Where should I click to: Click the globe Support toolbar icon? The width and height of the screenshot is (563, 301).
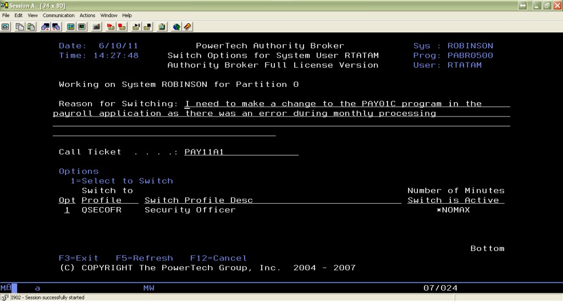point(176,27)
